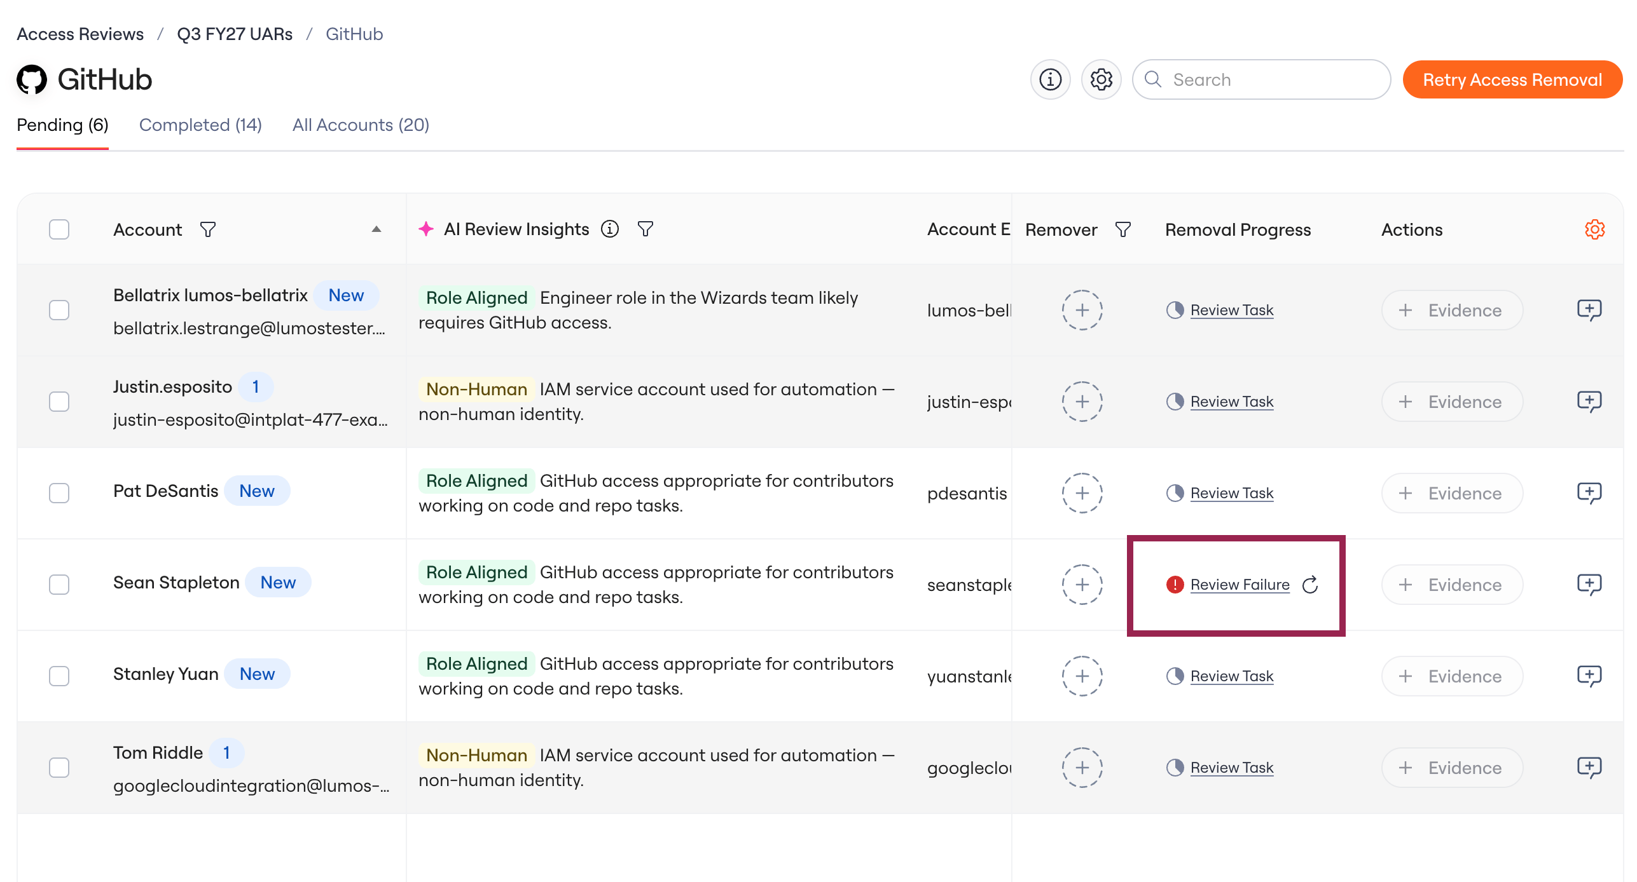
Task: Retry the Review Failure for Sean Stapleton
Action: pos(1310,585)
